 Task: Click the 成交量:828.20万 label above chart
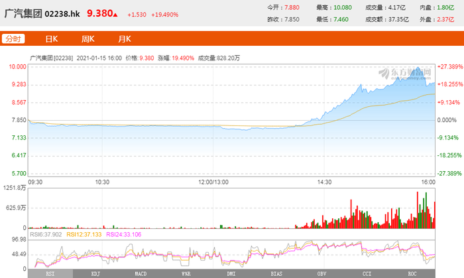click(219, 58)
